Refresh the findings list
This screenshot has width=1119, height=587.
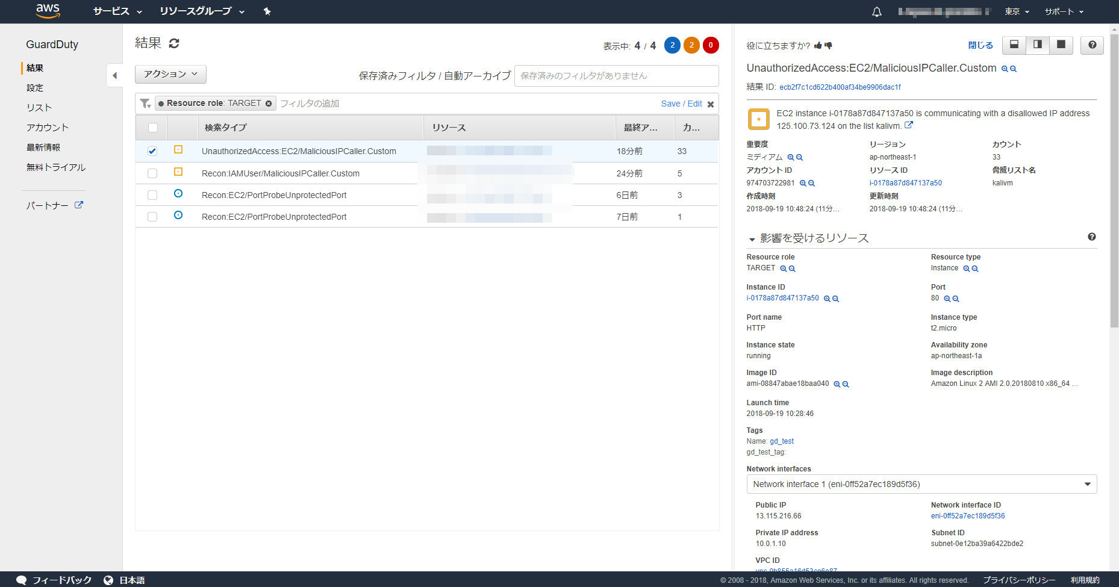click(x=174, y=43)
